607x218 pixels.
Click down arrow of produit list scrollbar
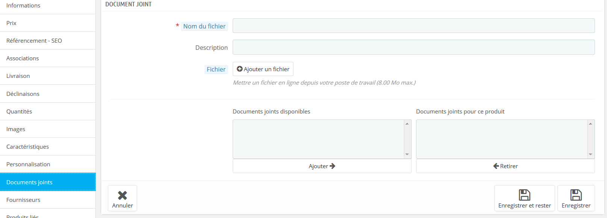pos(590,154)
